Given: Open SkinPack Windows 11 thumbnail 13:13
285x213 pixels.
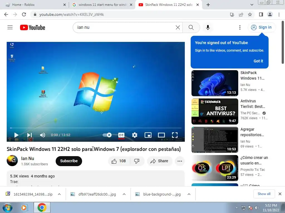Looking at the screenshot, I should [x=215, y=83].
